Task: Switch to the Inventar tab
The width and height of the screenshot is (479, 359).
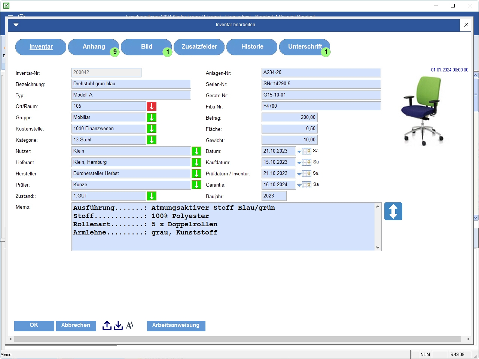Action: [41, 47]
